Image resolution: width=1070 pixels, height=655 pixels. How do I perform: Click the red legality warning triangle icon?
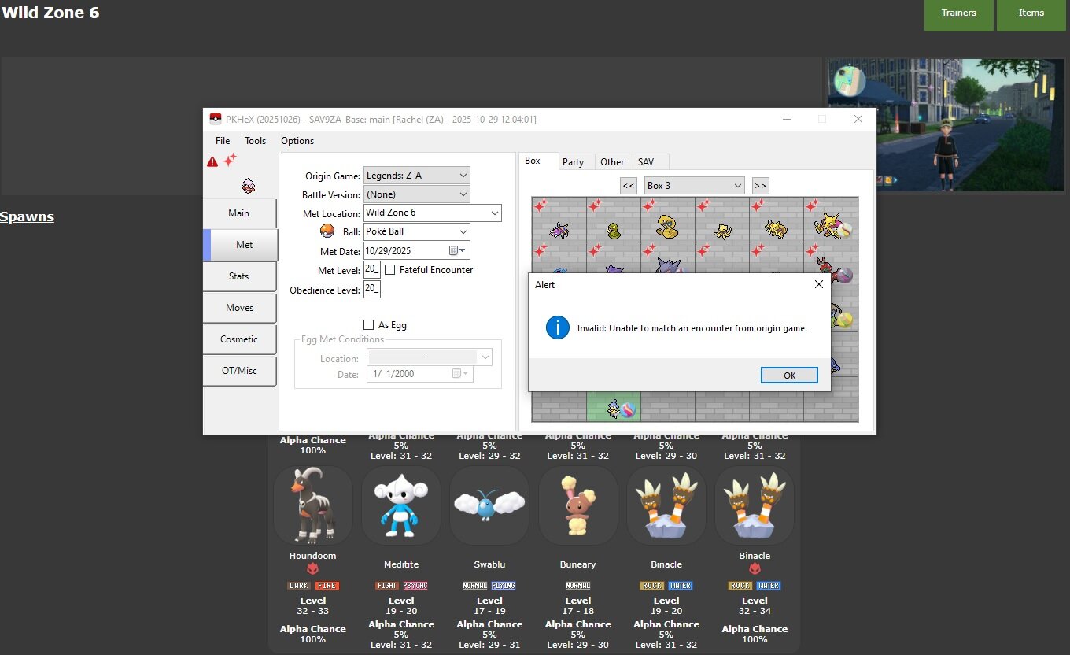point(212,161)
